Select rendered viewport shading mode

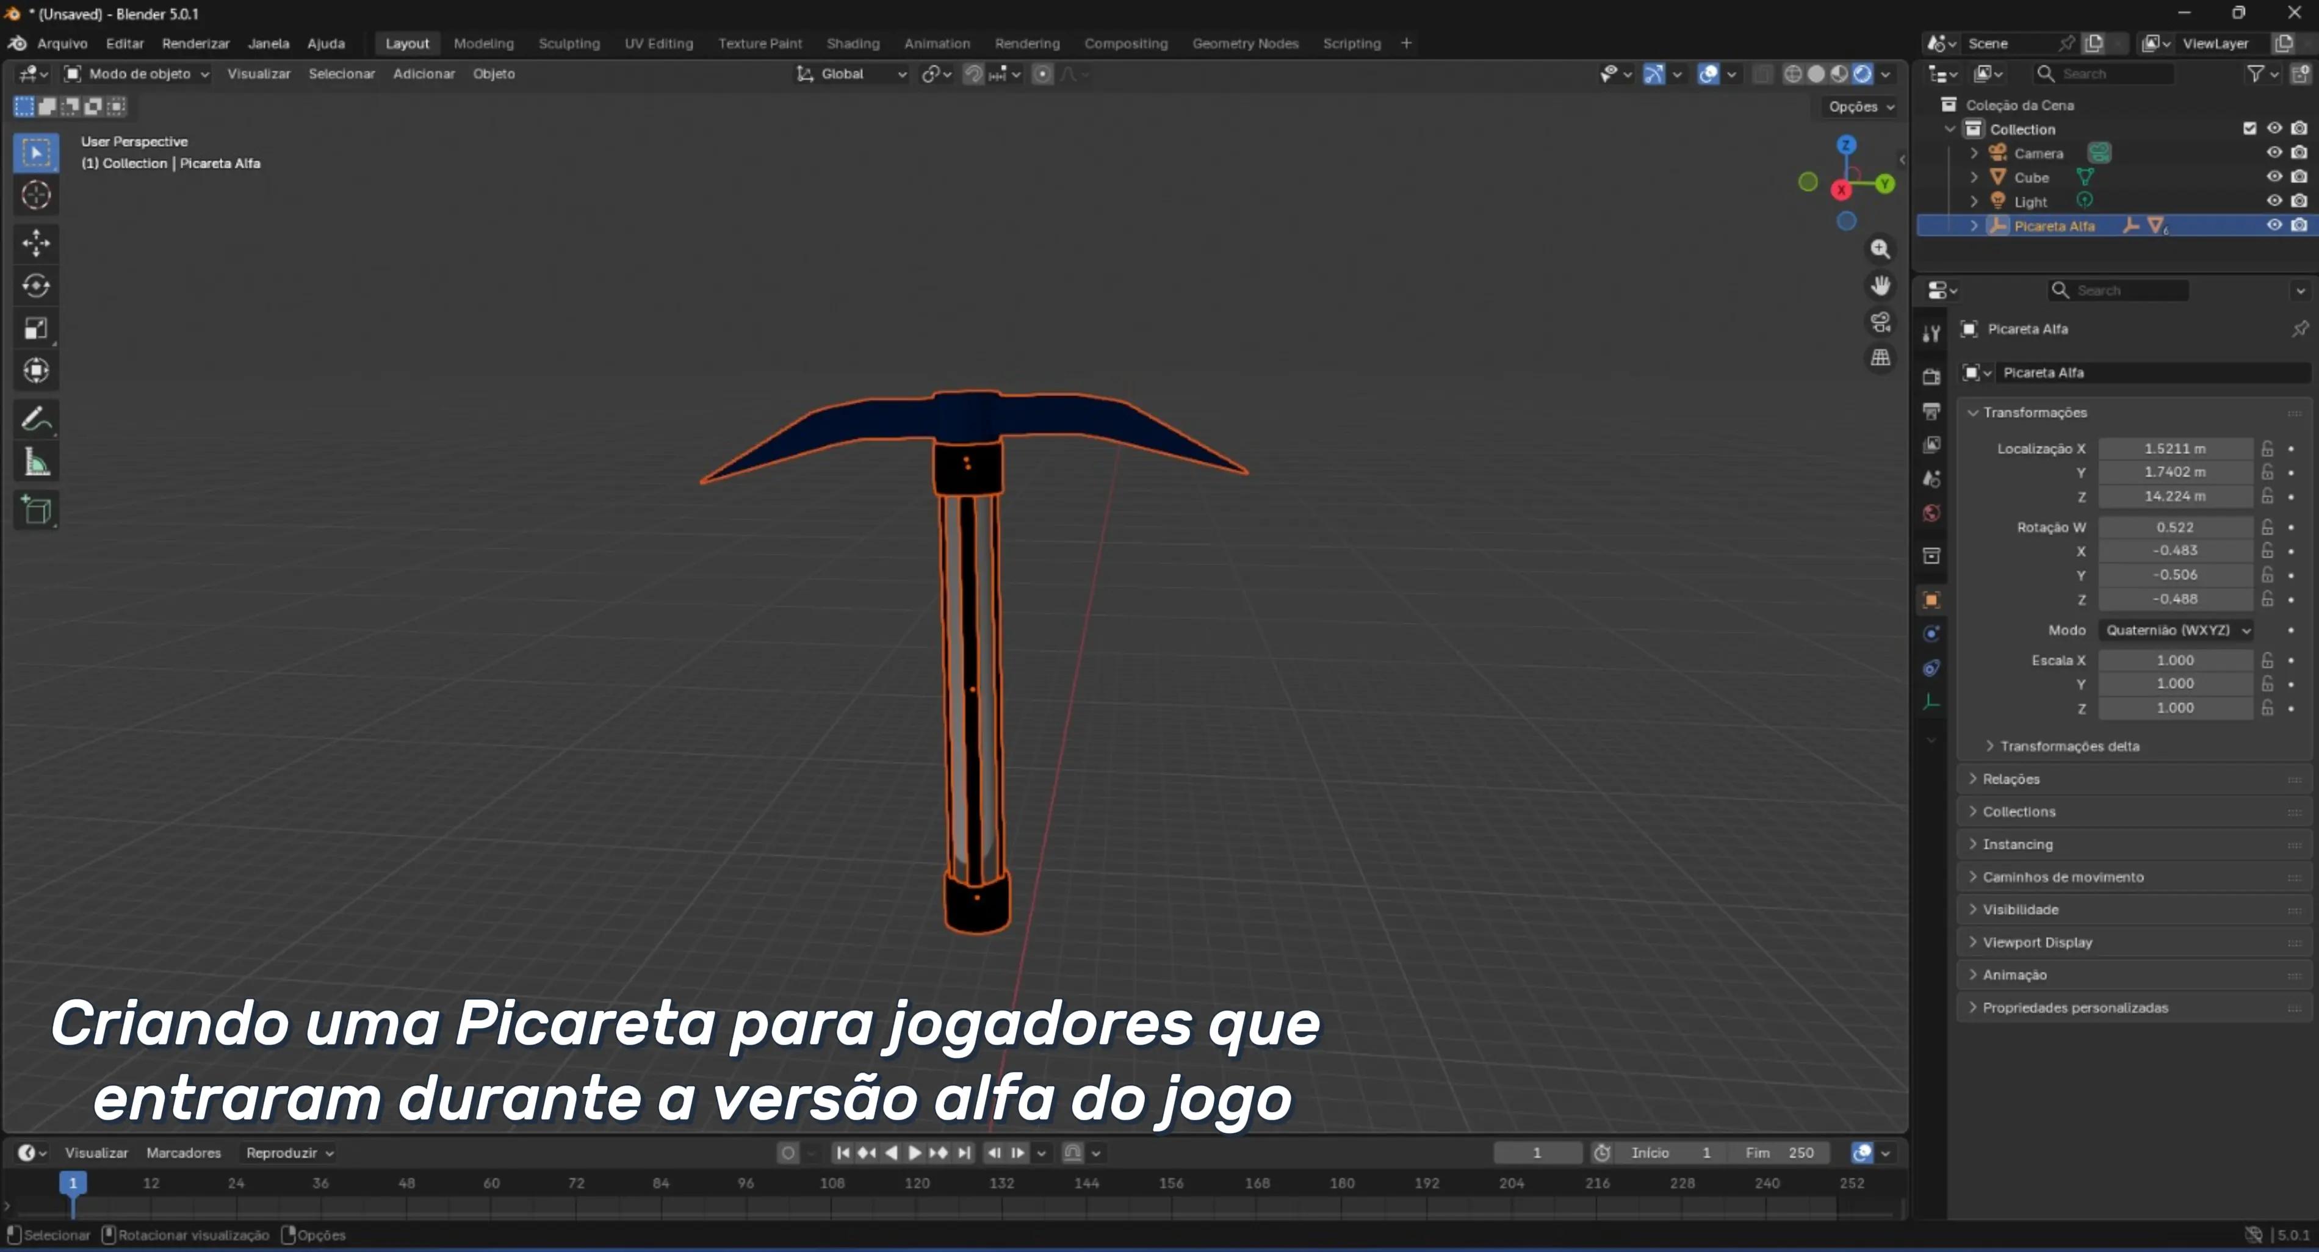[x=1863, y=74]
